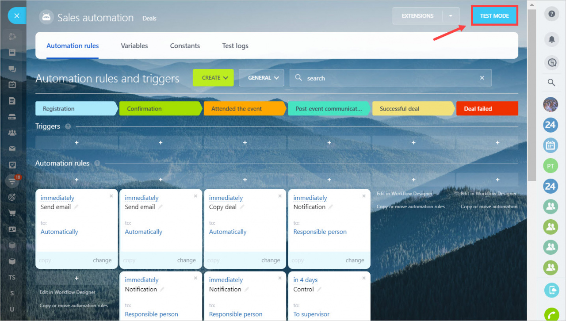Click the Triggers help question mark

[x=68, y=126]
